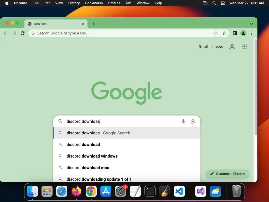Image resolution: width=269 pixels, height=202 pixels.
Task: Click the Chrome forward arrow
Action: pyautogui.click(x=14, y=33)
